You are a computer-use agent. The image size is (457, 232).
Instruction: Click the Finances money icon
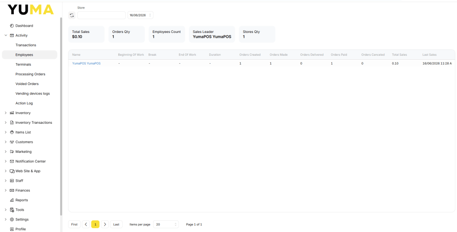[12, 191]
